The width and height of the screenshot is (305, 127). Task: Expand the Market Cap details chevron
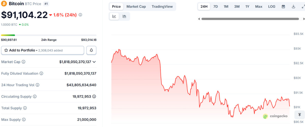point(94,62)
